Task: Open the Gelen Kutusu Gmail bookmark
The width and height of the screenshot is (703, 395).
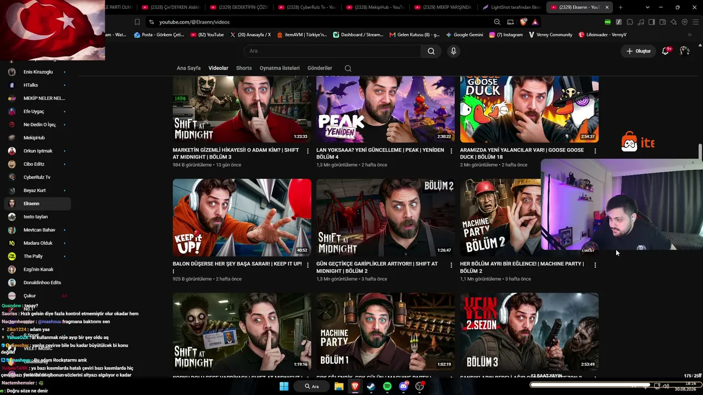Action: click(415, 35)
